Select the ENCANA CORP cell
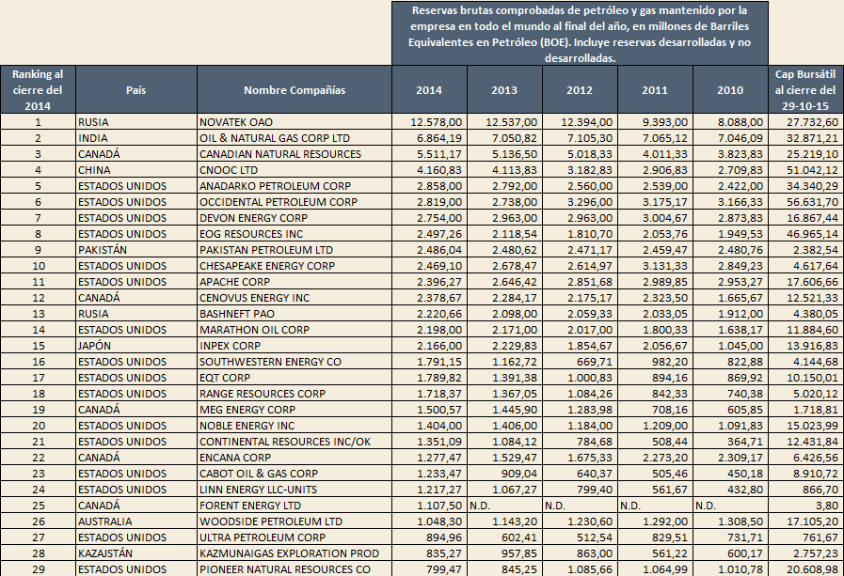 [295, 458]
